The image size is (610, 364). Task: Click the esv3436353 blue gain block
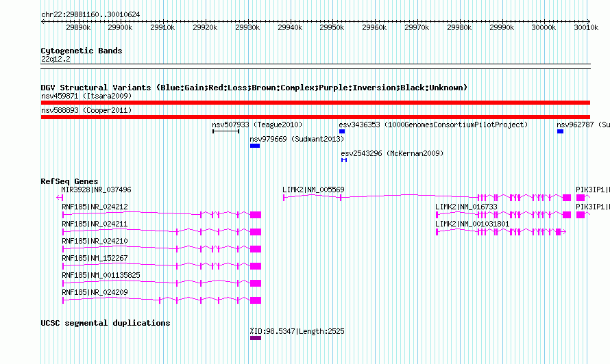[x=342, y=131]
